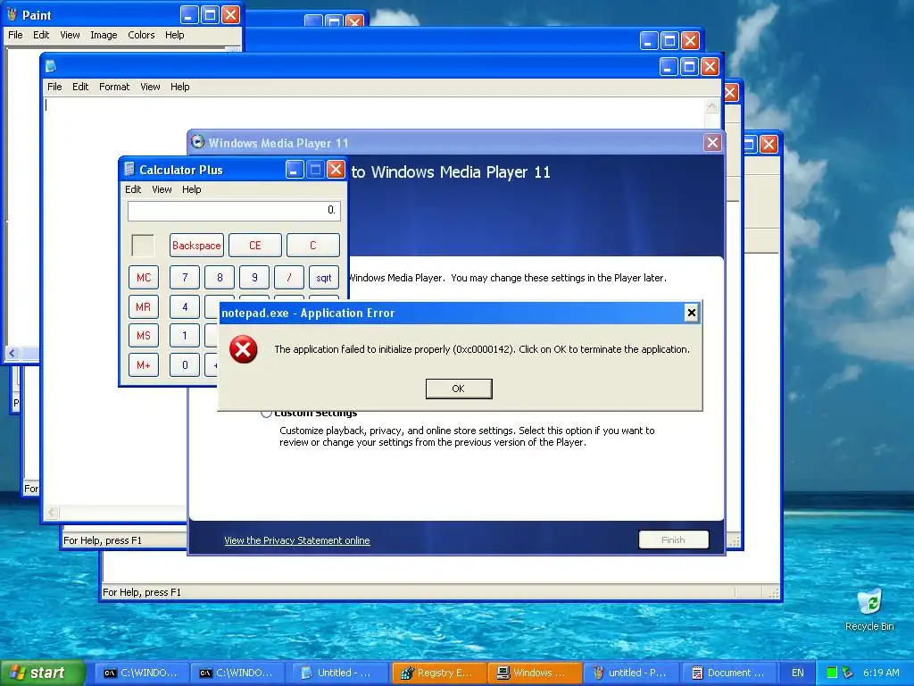914x686 pixels.
Task: Open the Calculator Plus Edit menu
Action: [x=133, y=189]
